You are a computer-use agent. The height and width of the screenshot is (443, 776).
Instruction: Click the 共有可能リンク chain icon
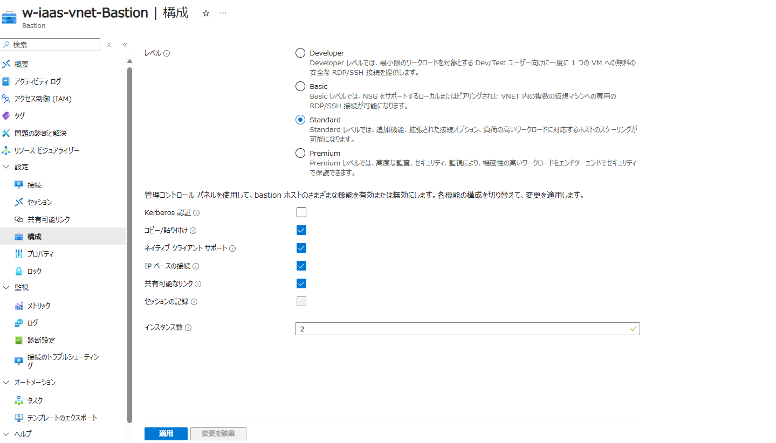tap(19, 219)
